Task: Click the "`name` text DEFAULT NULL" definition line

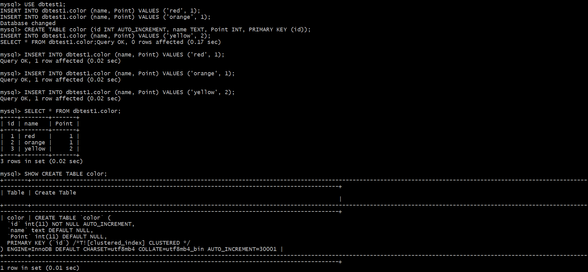Action: pos(50,230)
